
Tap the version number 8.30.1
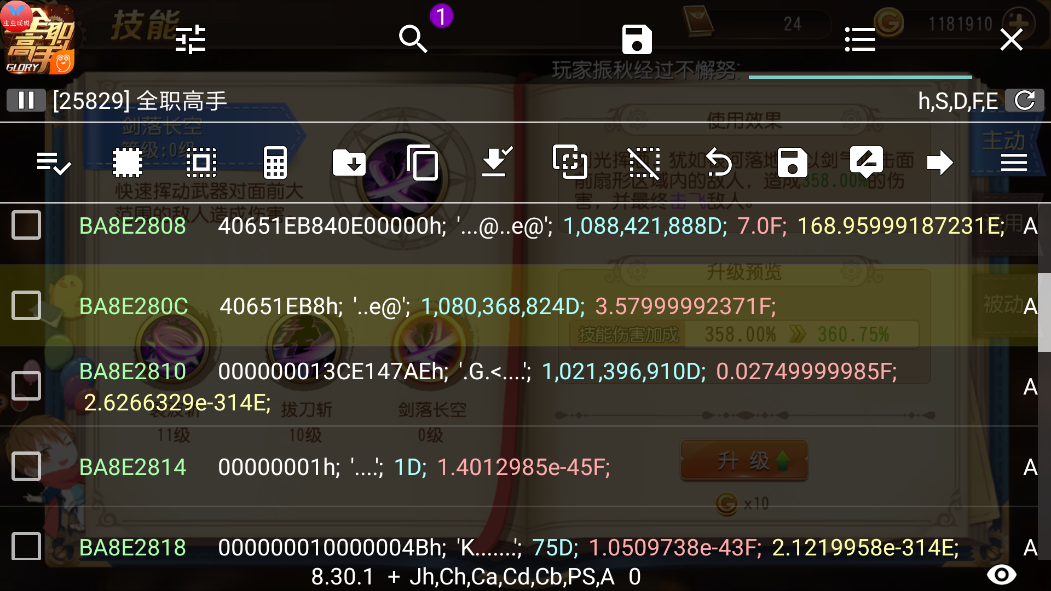click(343, 577)
